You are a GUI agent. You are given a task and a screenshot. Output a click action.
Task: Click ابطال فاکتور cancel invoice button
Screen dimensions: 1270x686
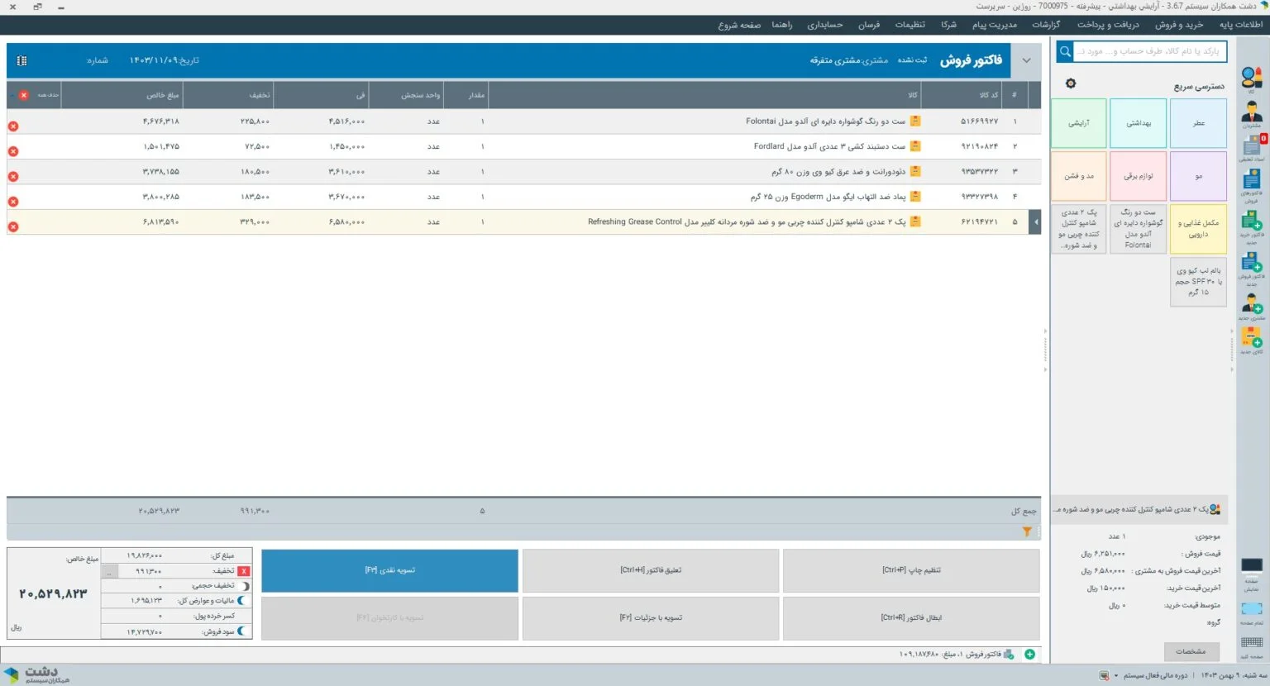(x=911, y=617)
